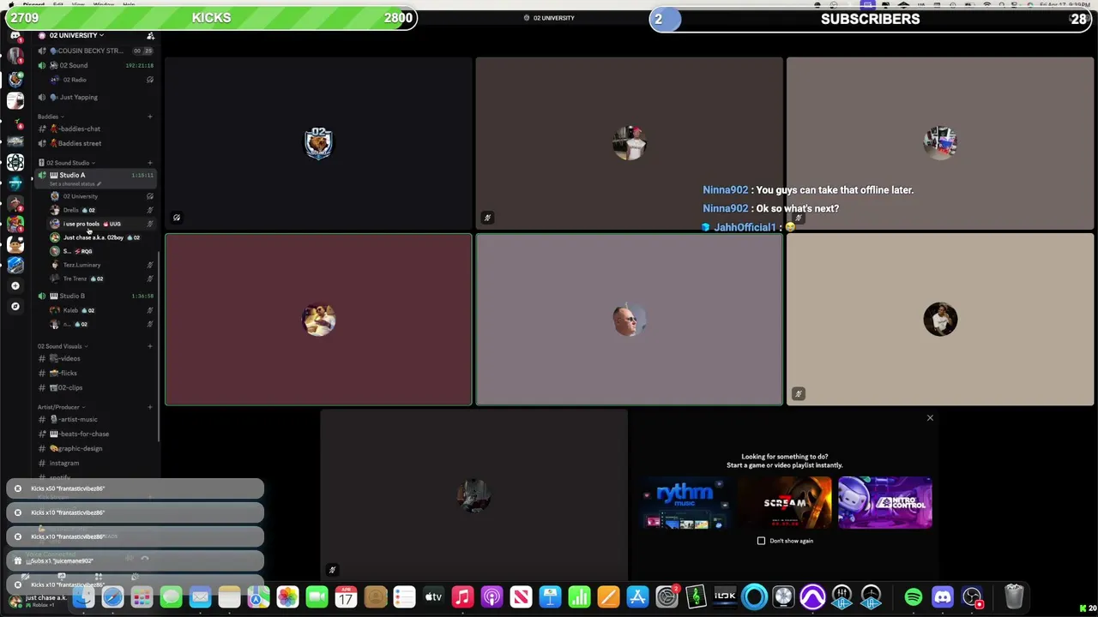Open Photos from the Dock
Screen dimensions: 1098x617
point(287,597)
